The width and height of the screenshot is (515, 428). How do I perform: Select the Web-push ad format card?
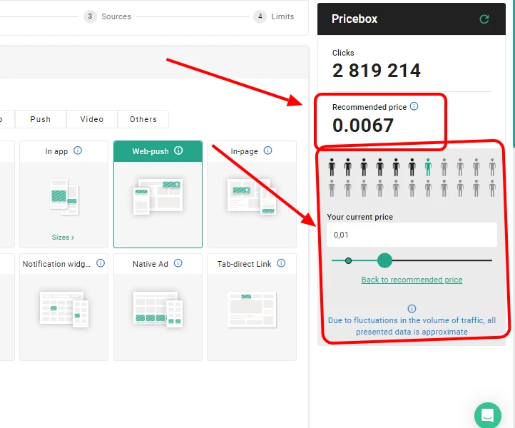[158, 194]
